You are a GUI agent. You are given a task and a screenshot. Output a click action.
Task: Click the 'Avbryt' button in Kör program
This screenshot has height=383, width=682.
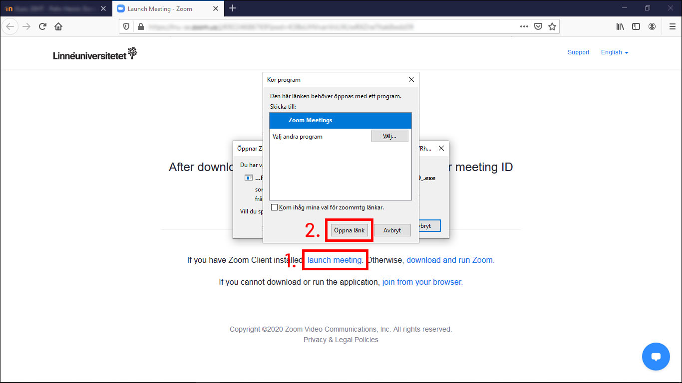coord(392,230)
